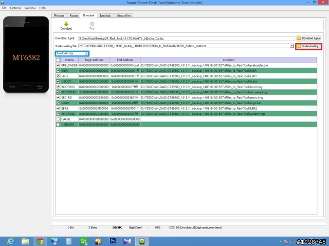Viewport: 329px width, 246px height.
Task: Click the Name column header
Action: [69, 60]
